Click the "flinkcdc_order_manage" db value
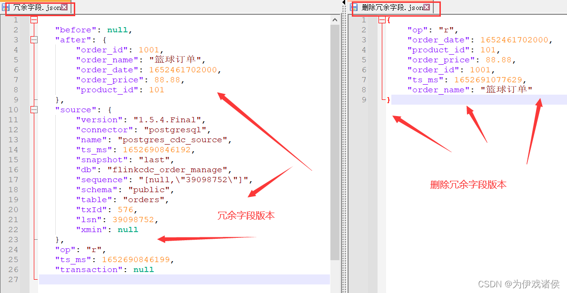 (167, 170)
